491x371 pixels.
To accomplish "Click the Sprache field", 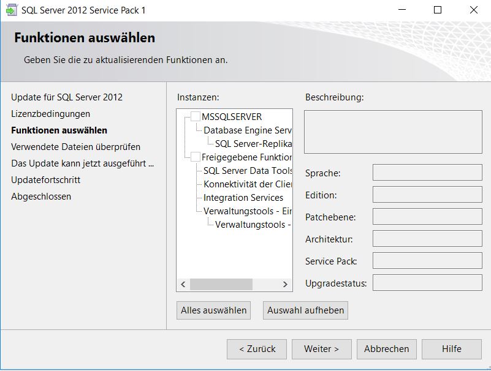I will 427,173.
